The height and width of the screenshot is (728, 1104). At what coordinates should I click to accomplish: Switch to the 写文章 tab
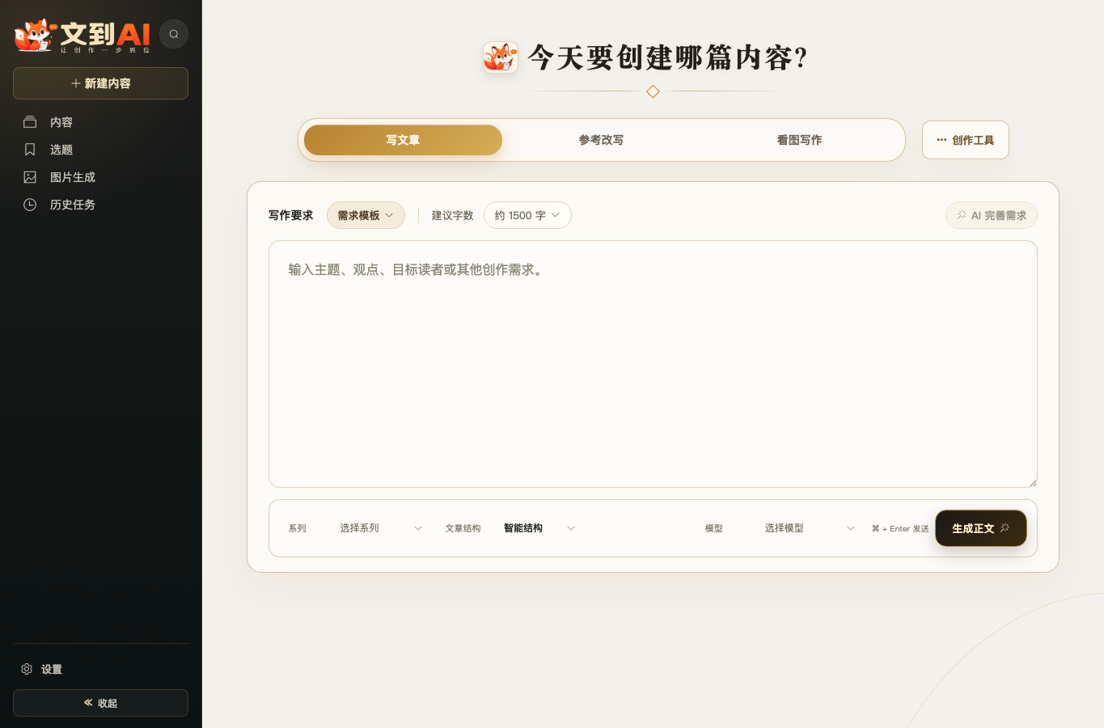tap(403, 140)
